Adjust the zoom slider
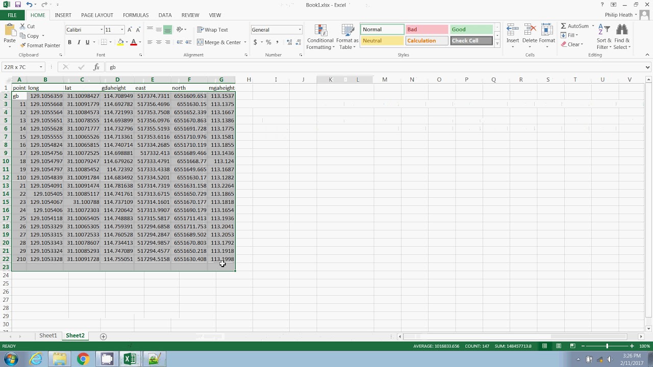 pos(607,346)
